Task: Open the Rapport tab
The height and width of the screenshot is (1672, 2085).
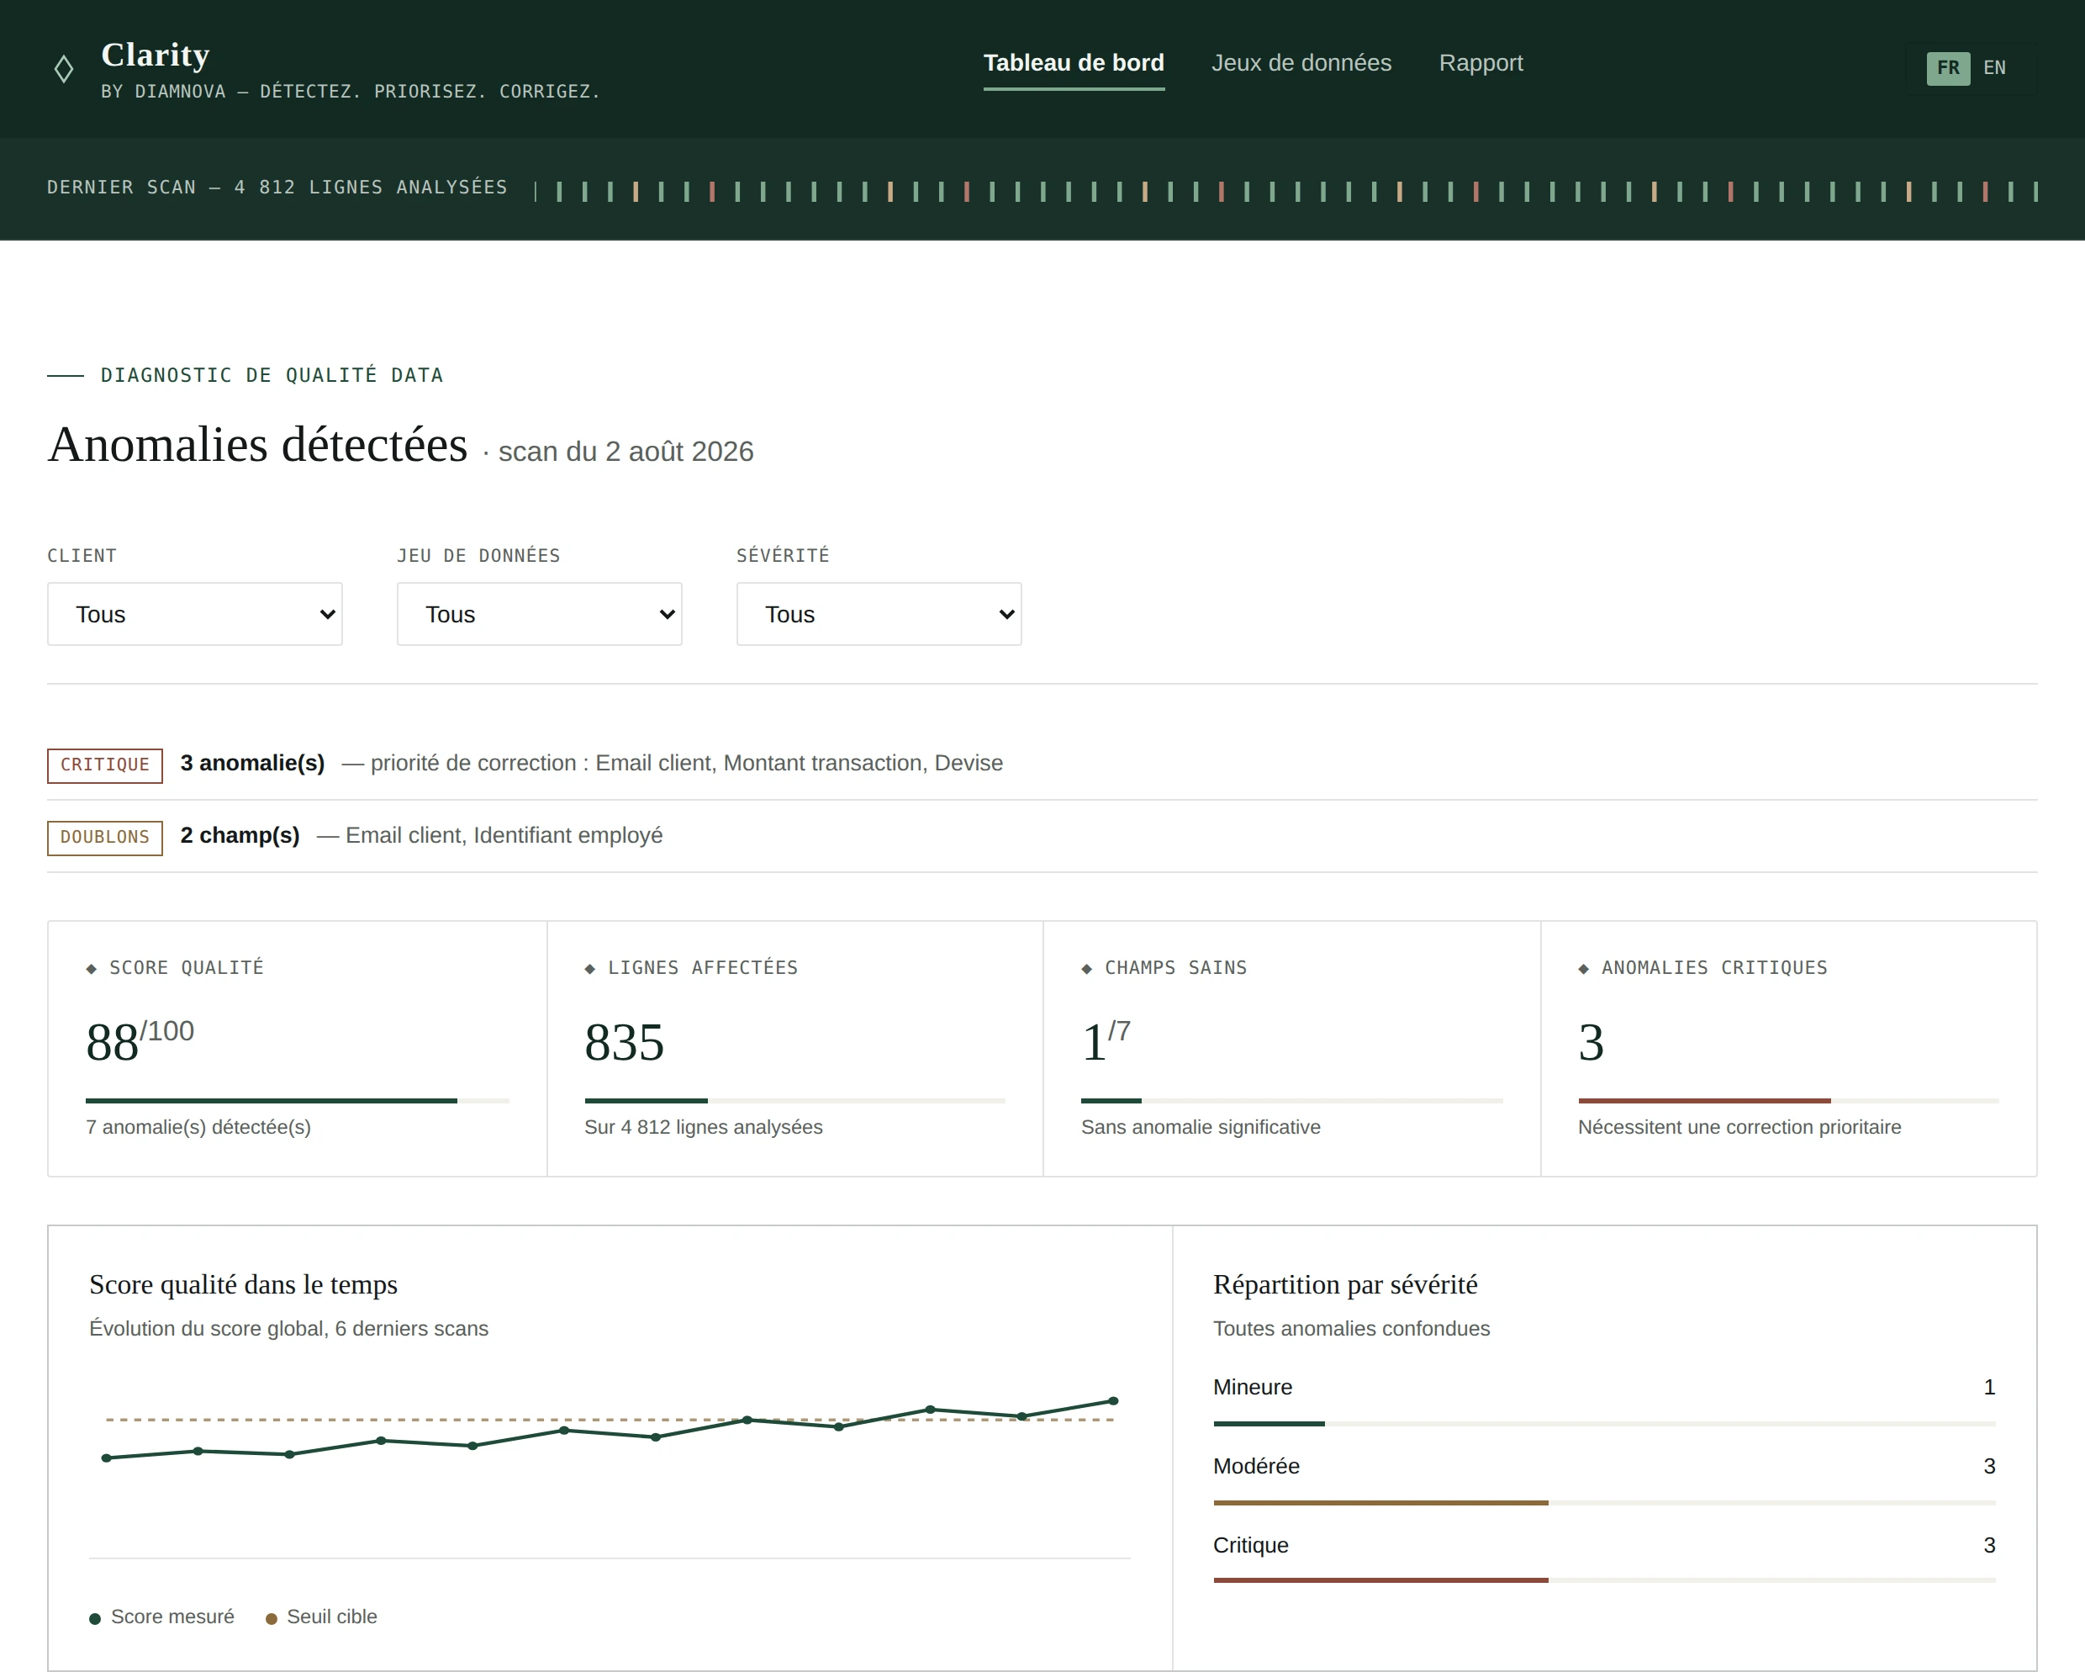Action: (x=1481, y=64)
